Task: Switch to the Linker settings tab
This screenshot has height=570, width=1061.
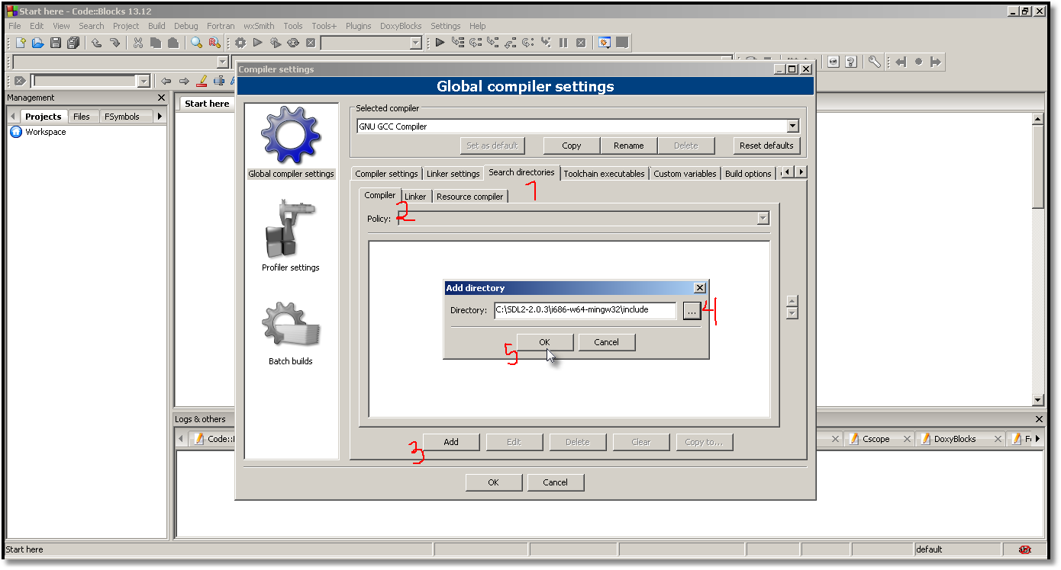Action: pyautogui.click(x=453, y=173)
